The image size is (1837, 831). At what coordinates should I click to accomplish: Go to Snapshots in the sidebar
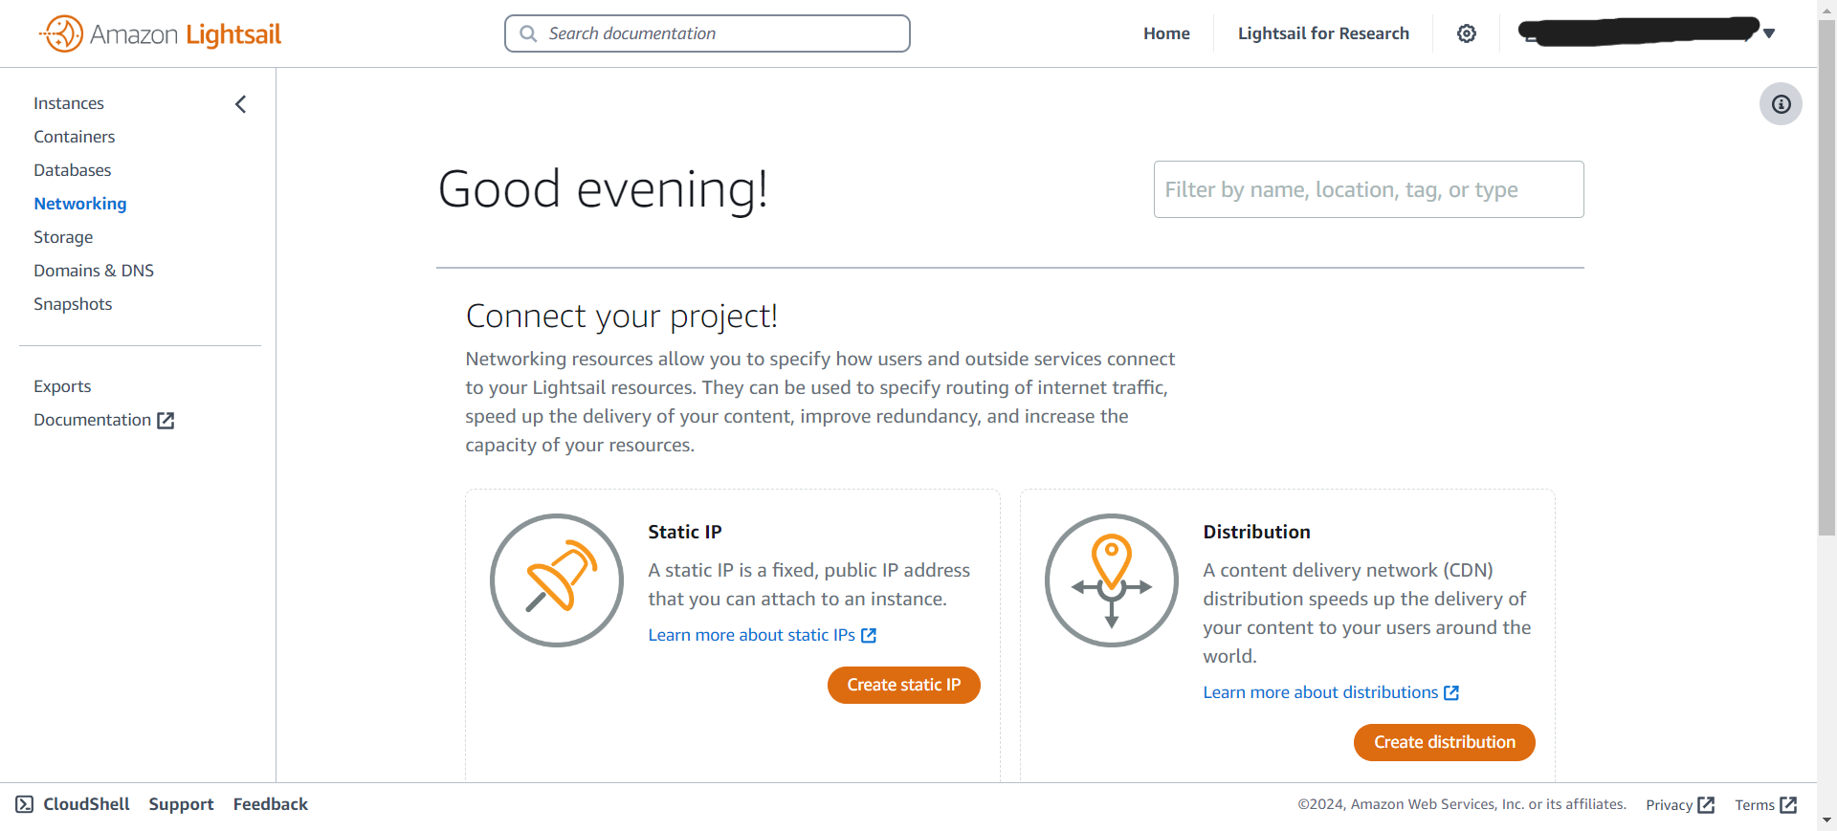point(73,304)
